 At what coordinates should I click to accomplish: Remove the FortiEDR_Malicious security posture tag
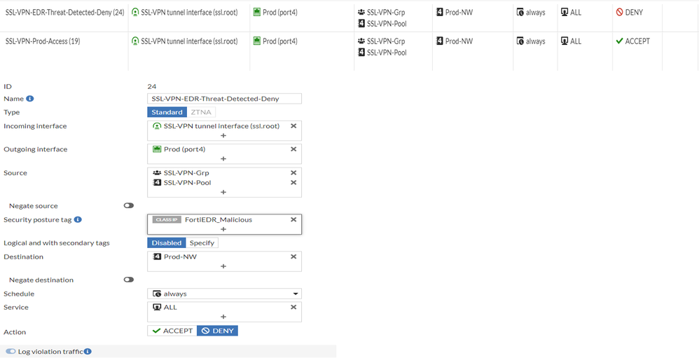tap(293, 219)
